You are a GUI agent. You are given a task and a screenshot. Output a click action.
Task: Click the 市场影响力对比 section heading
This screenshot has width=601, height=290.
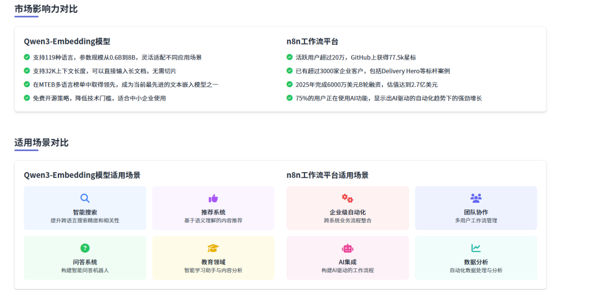coord(46,9)
